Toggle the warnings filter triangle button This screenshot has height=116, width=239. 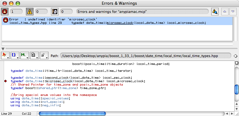point(30,12)
